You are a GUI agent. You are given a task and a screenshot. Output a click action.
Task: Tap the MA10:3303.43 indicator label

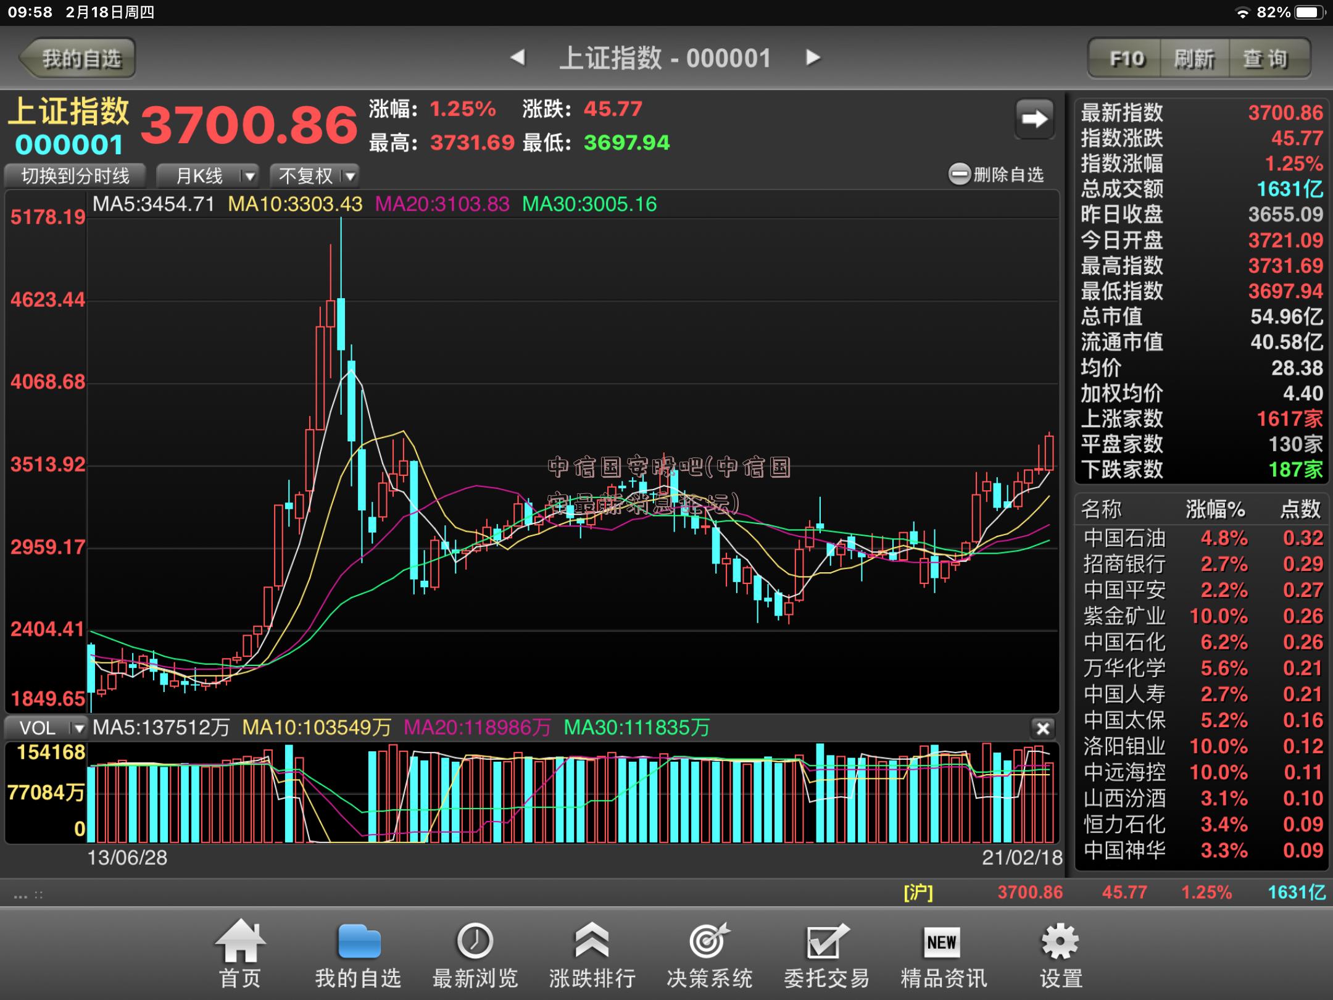pos(295,204)
